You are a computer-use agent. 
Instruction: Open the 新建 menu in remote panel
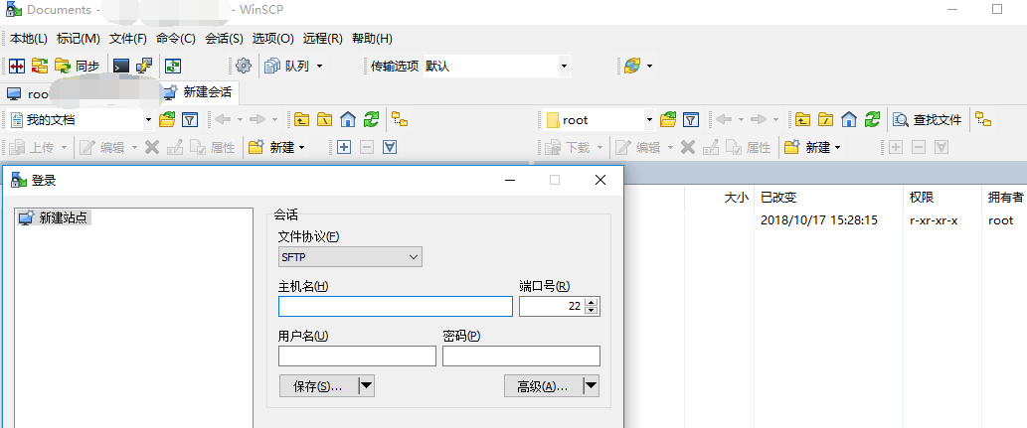pos(813,147)
